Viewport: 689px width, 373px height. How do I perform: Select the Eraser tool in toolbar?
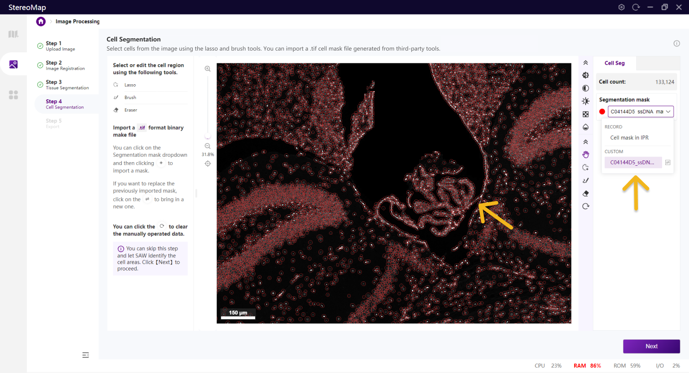586,194
